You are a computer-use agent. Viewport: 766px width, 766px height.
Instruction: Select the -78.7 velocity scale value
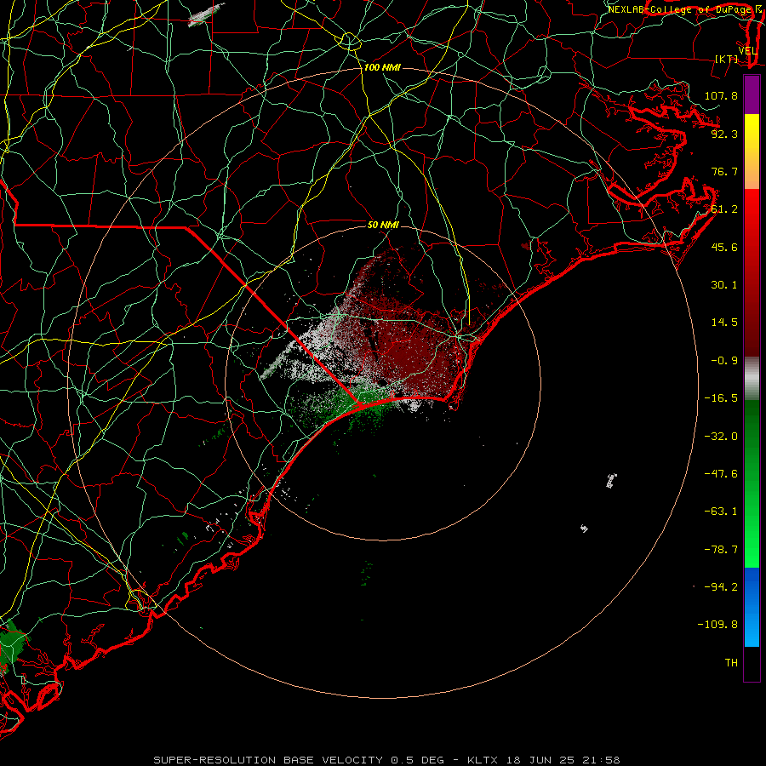coord(721,550)
